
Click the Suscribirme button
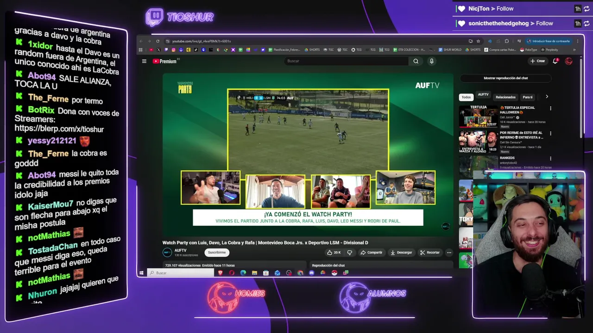tap(217, 253)
